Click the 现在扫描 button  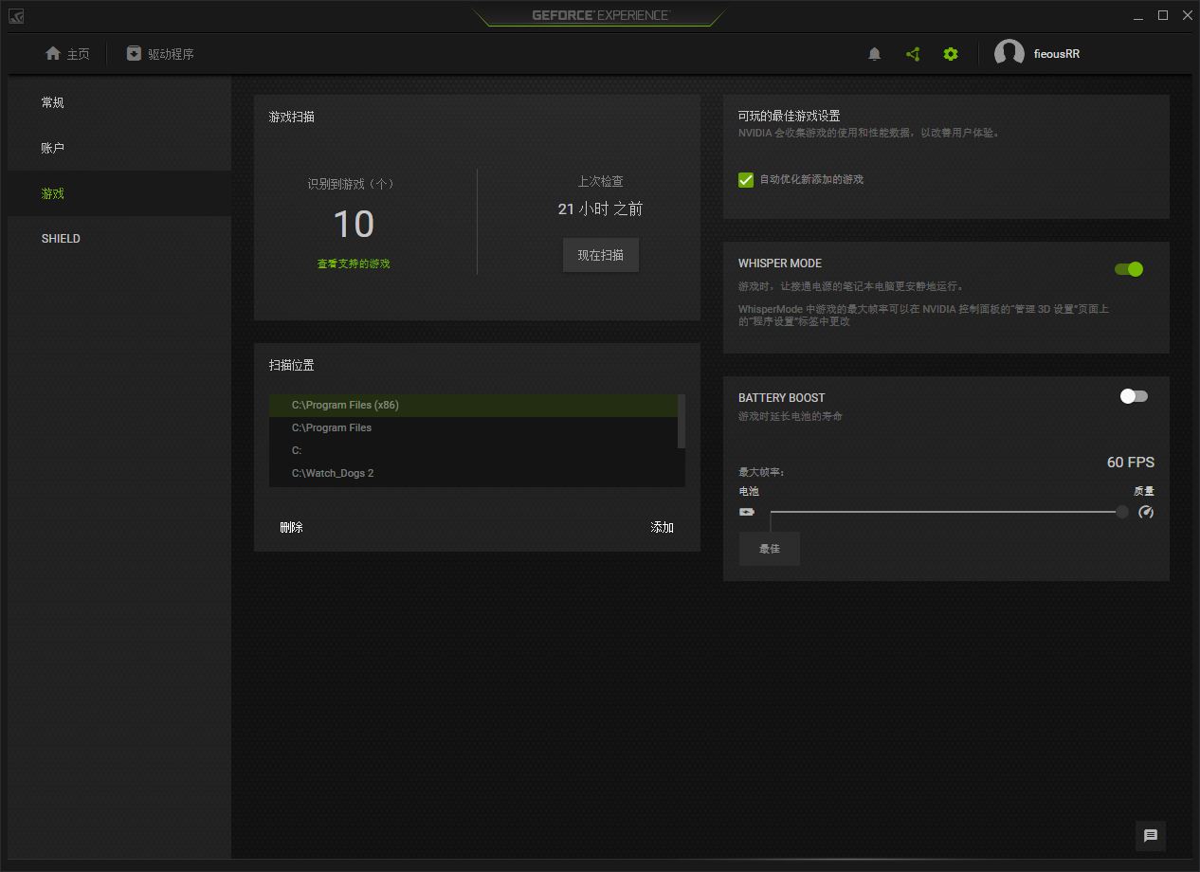click(601, 255)
